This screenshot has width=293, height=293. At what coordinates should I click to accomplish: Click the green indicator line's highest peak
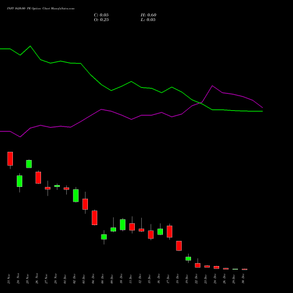coord(30,46)
